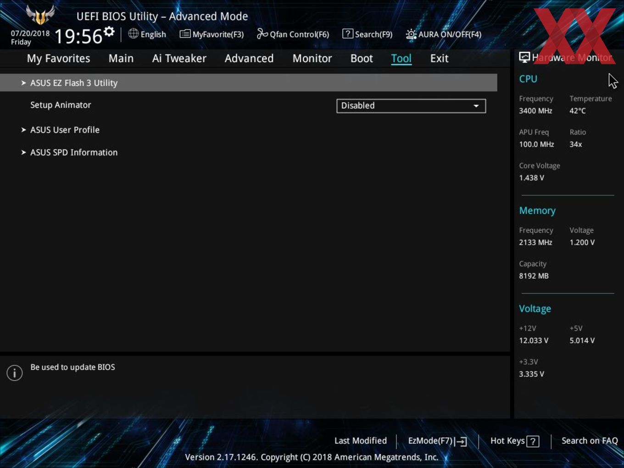This screenshot has height=468, width=624.
Task: Click the Setup Animator label
Action: 61,105
